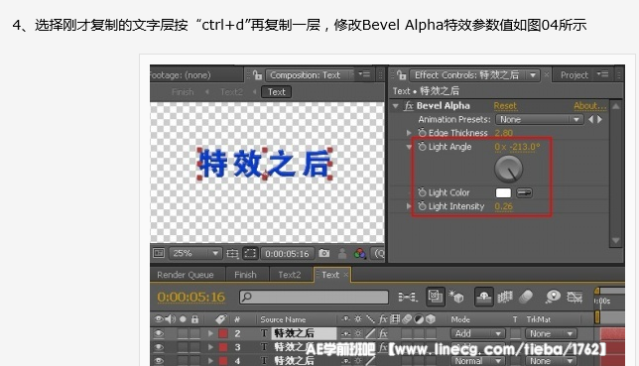Viewport: 639px width, 366px height.
Task: Switch to the Finish timeline tab
Action: click(x=246, y=275)
